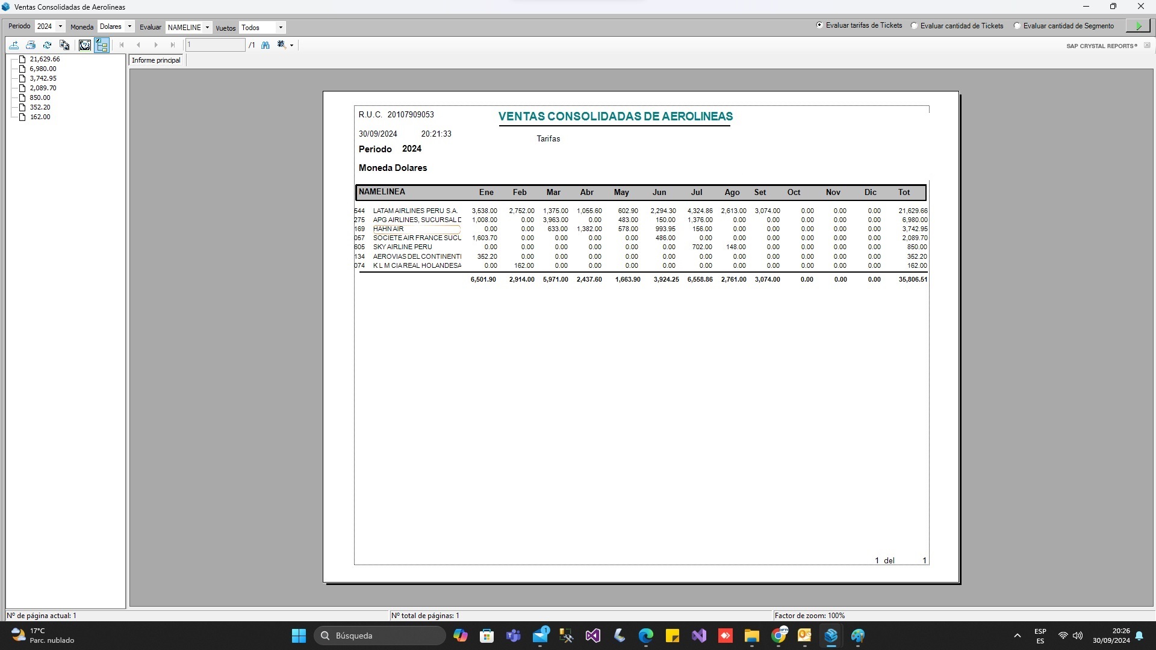Image resolution: width=1156 pixels, height=650 pixels.
Task: Open the Periodo 2024 dropdown
Action: (x=60, y=26)
